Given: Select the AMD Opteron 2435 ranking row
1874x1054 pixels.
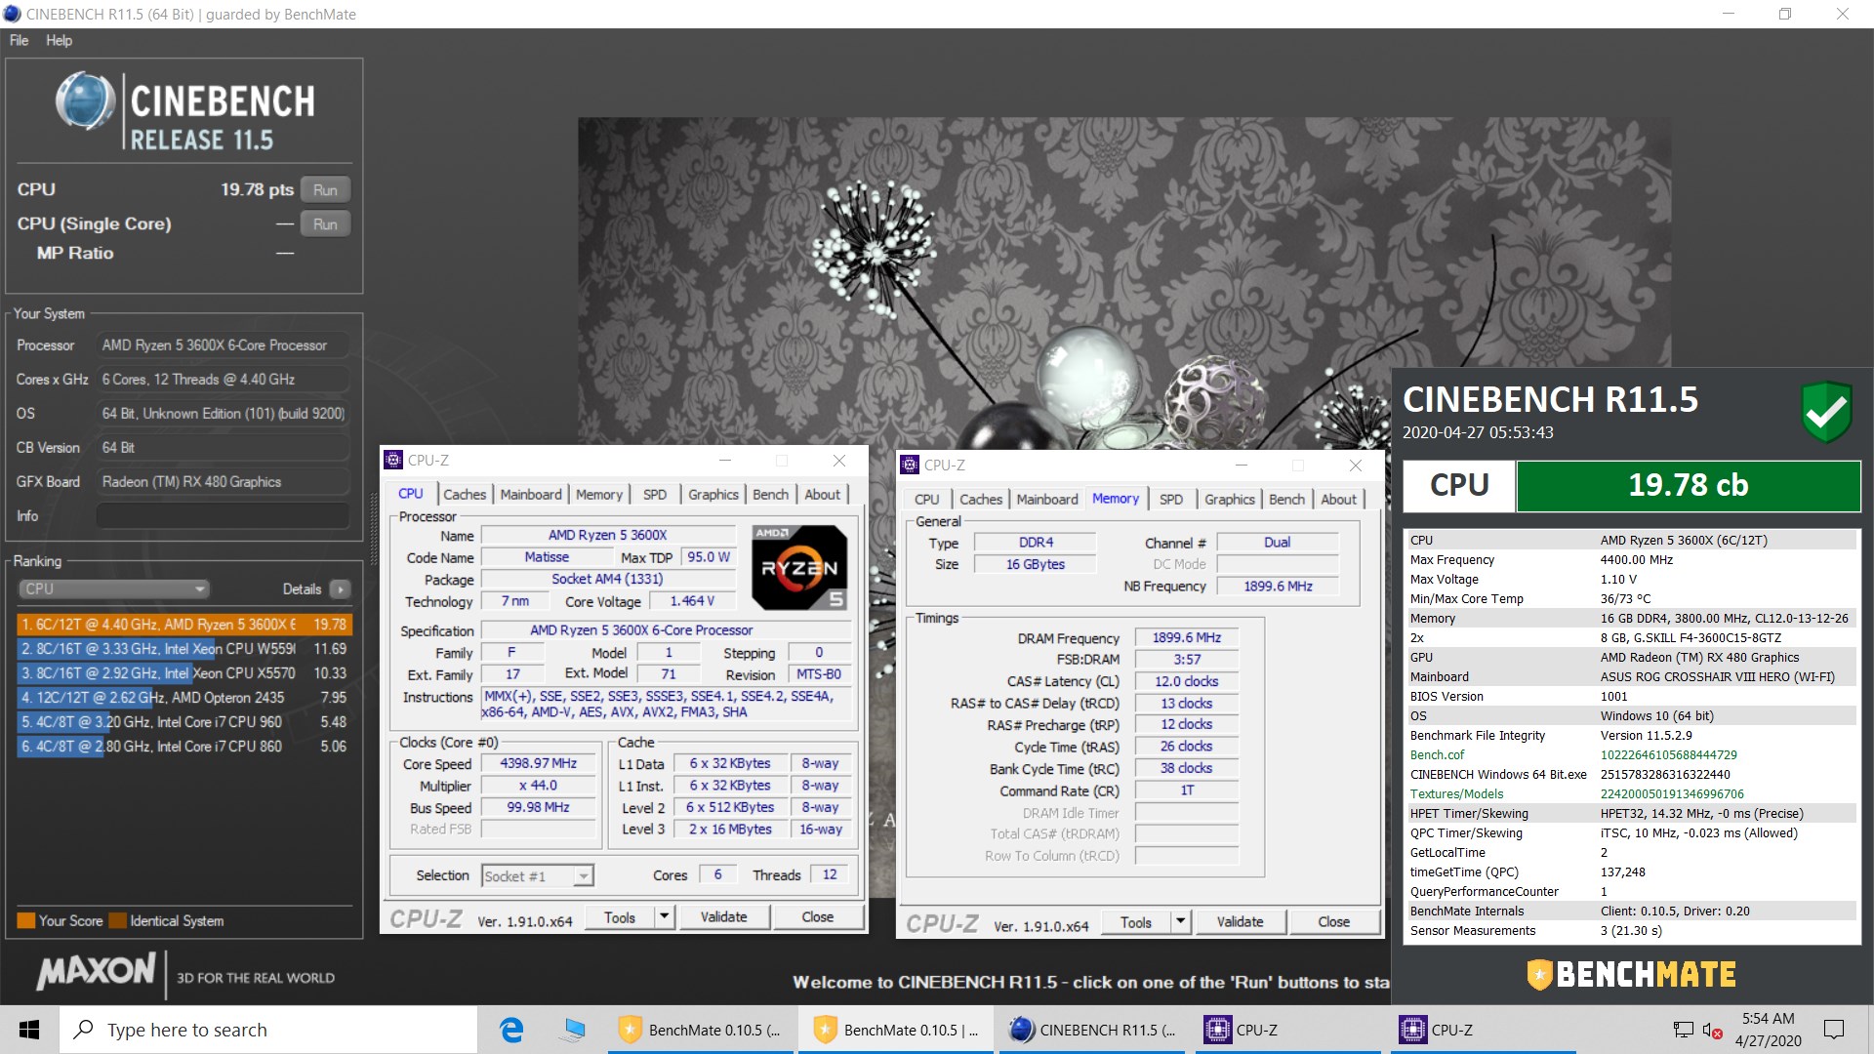Looking at the screenshot, I should pyautogui.click(x=184, y=698).
